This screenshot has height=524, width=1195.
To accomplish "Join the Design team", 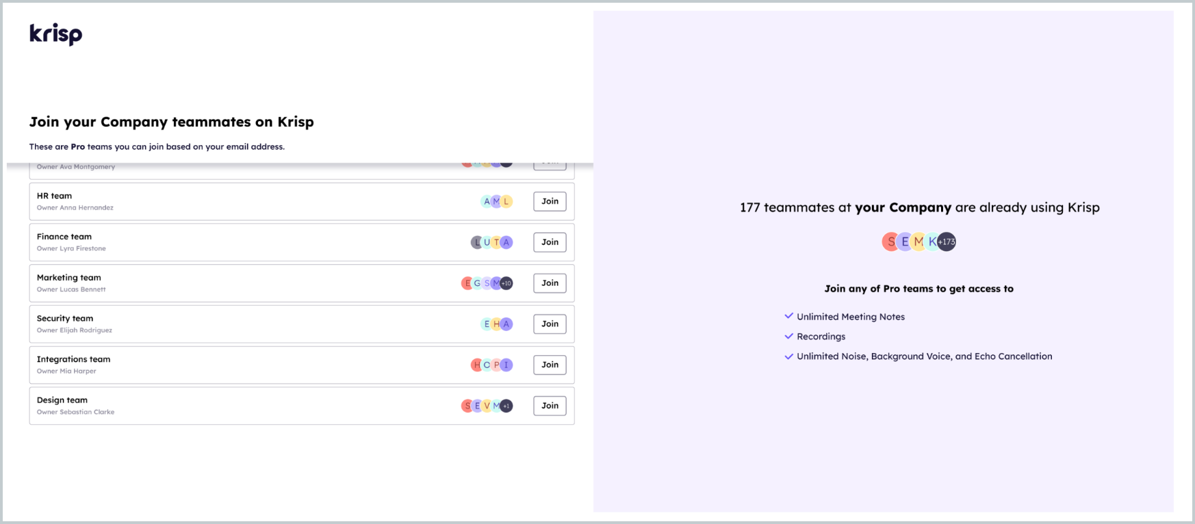I will tap(550, 406).
